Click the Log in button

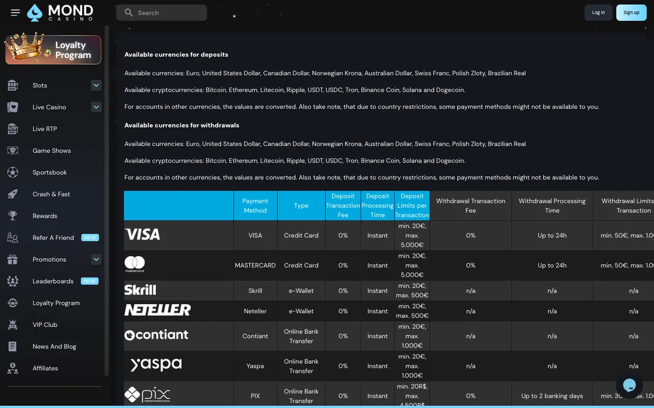[598, 13]
